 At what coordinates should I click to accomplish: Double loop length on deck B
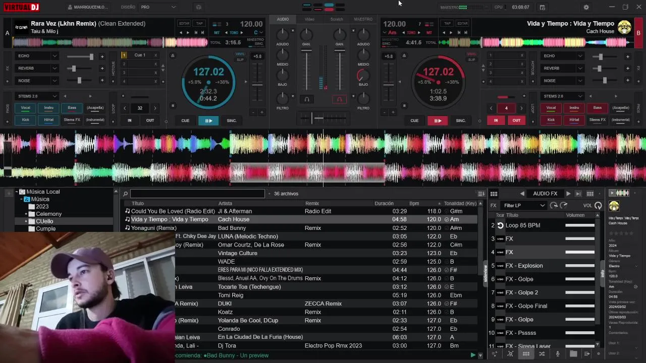tap(521, 108)
